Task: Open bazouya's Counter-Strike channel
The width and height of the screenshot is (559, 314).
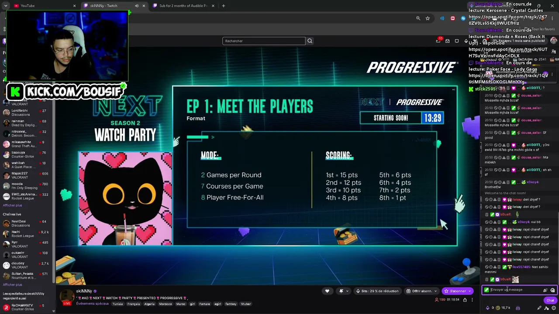Action: click(26, 154)
